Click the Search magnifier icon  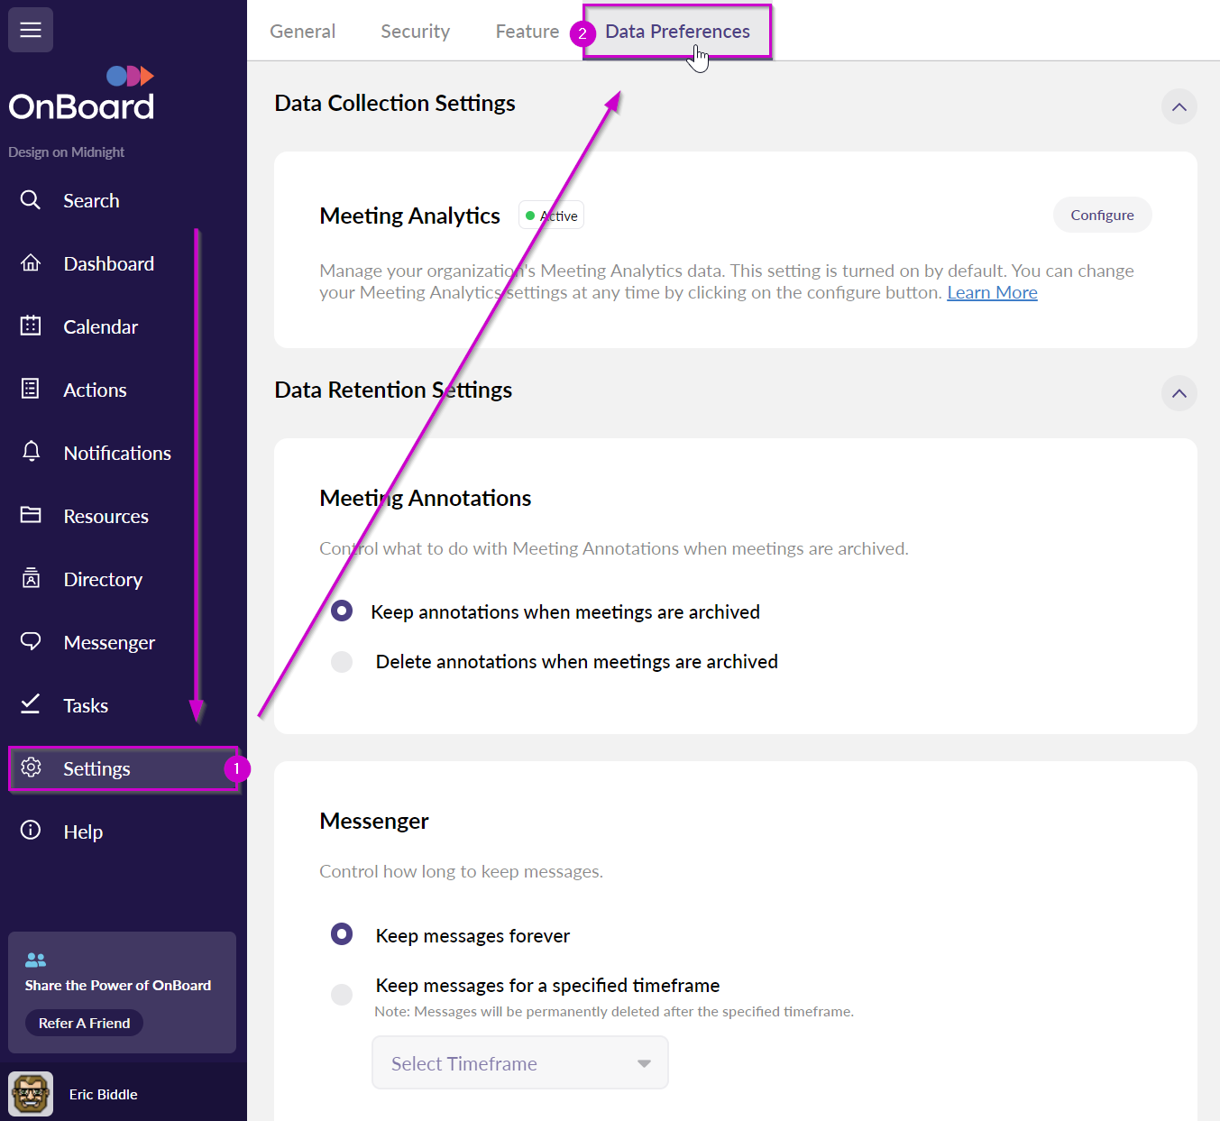(x=31, y=200)
